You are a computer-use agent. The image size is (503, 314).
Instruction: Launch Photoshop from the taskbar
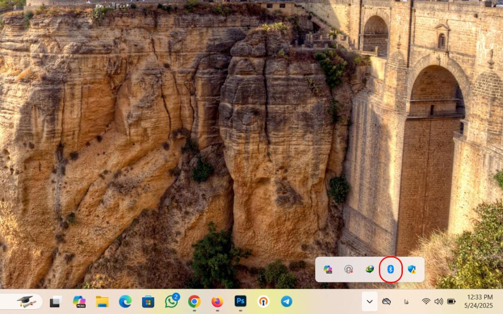(x=240, y=301)
